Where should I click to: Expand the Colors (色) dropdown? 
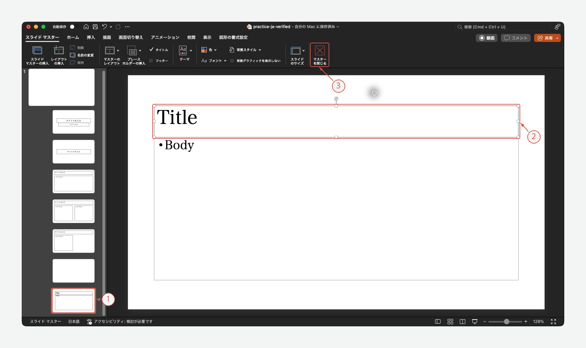coord(209,50)
